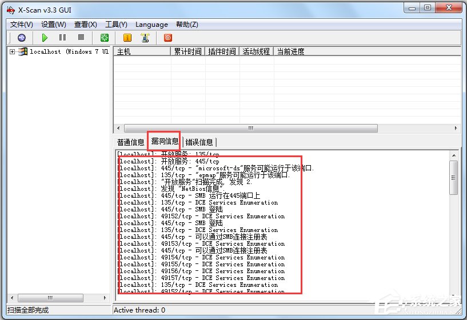The image size is (467, 320).
Task: Pause the scan with the pause icon
Action: (x=63, y=38)
